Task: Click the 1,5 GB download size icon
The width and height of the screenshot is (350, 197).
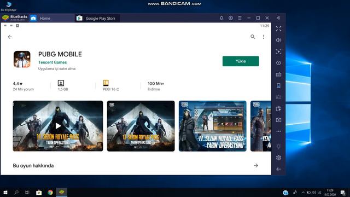Action: pos(61,83)
